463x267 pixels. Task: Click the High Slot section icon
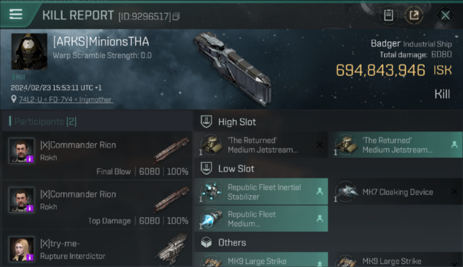(207, 122)
